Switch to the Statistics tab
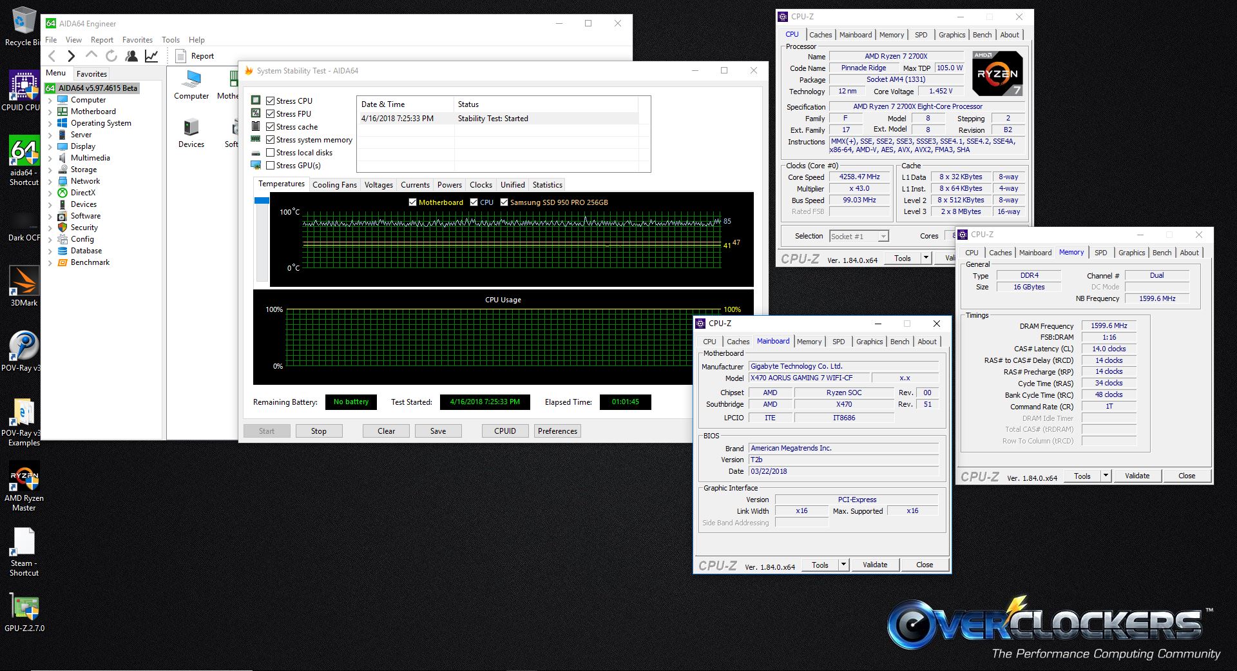 point(547,185)
